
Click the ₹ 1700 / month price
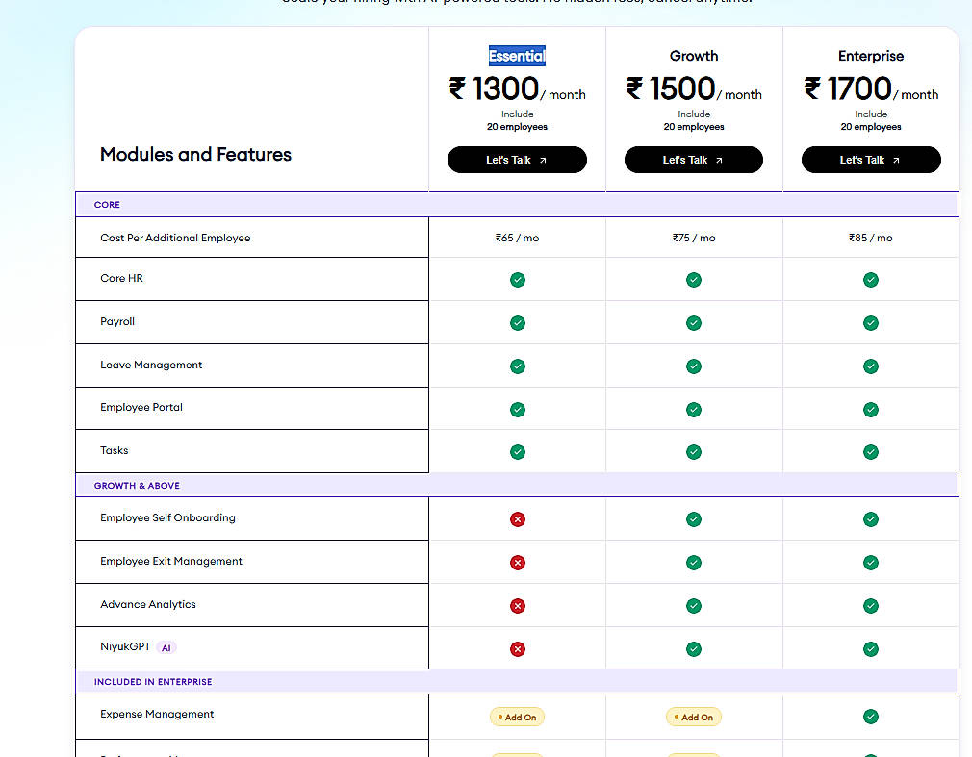[x=871, y=89]
